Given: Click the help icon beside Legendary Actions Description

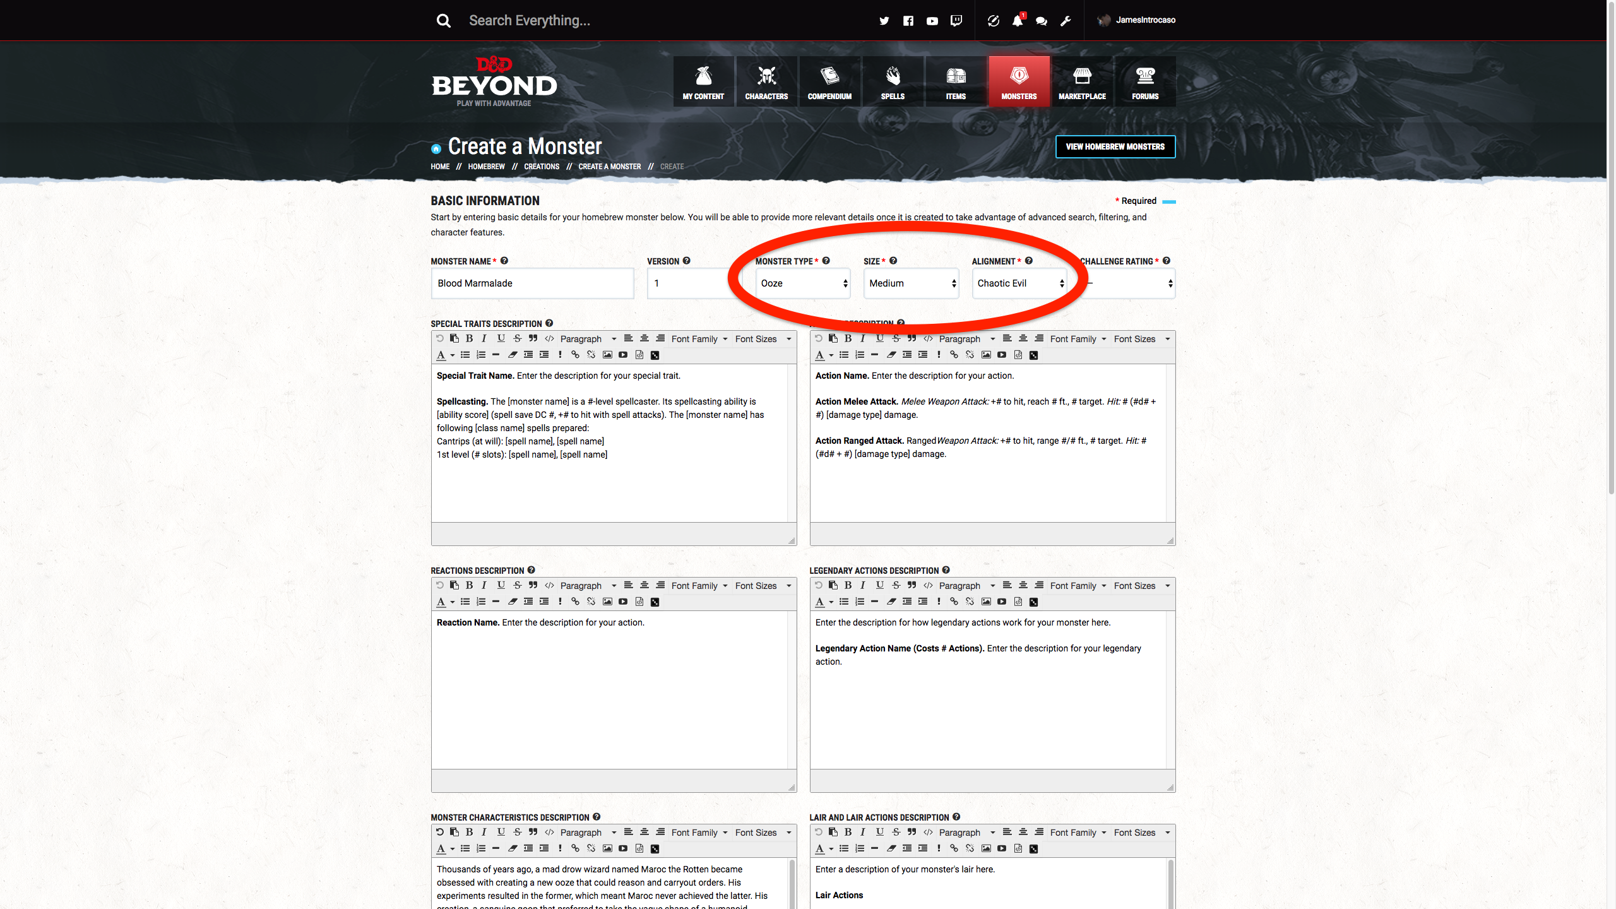Looking at the screenshot, I should 946,570.
